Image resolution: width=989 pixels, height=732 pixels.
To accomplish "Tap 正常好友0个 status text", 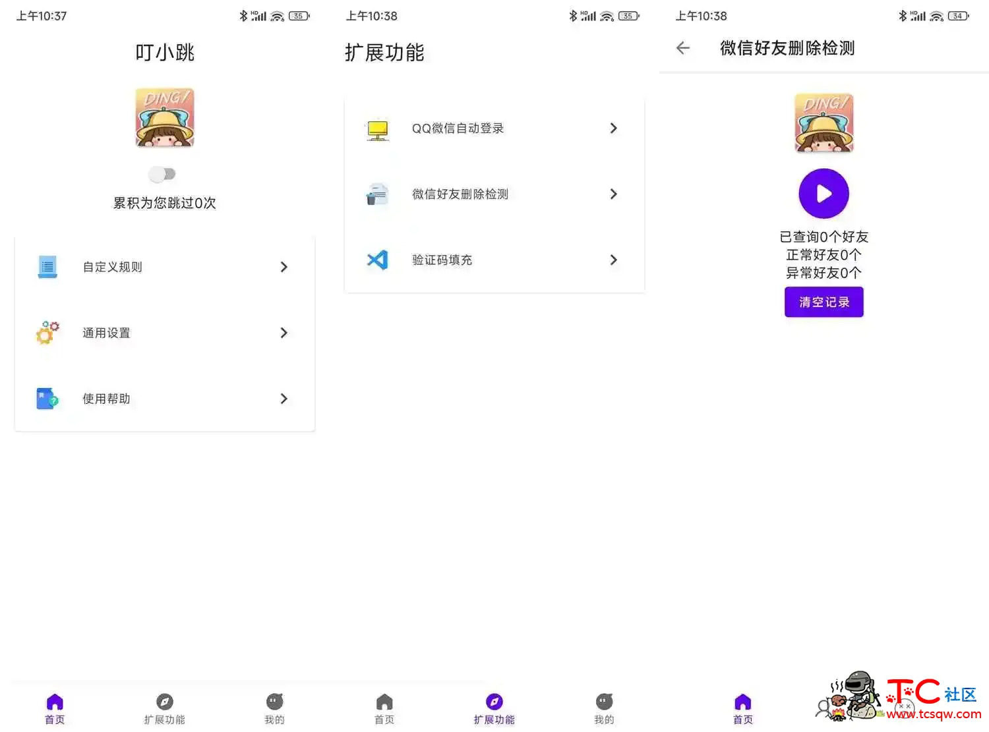I will [824, 254].
